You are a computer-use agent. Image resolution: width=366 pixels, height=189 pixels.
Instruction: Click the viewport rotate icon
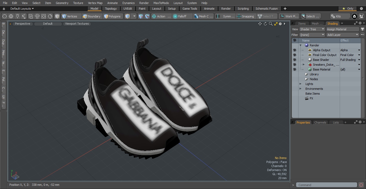click(x=265, y=24)
